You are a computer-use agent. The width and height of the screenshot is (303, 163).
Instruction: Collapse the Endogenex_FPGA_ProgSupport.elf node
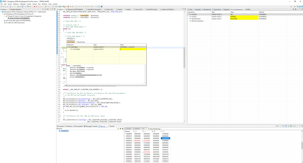(x=3, y=14)
